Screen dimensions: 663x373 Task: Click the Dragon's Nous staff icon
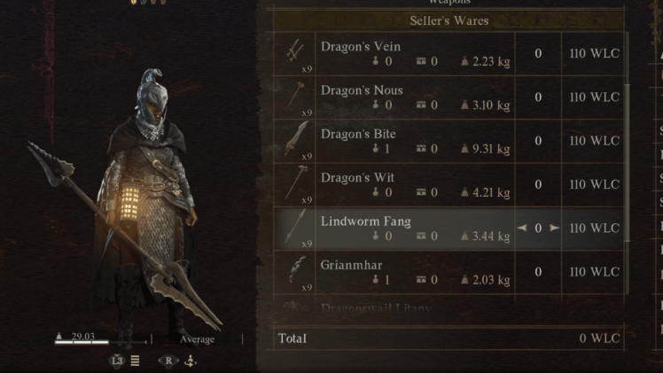tap(295, 95)
